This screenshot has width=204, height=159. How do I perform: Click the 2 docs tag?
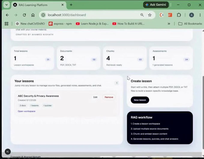coord(22,105)
